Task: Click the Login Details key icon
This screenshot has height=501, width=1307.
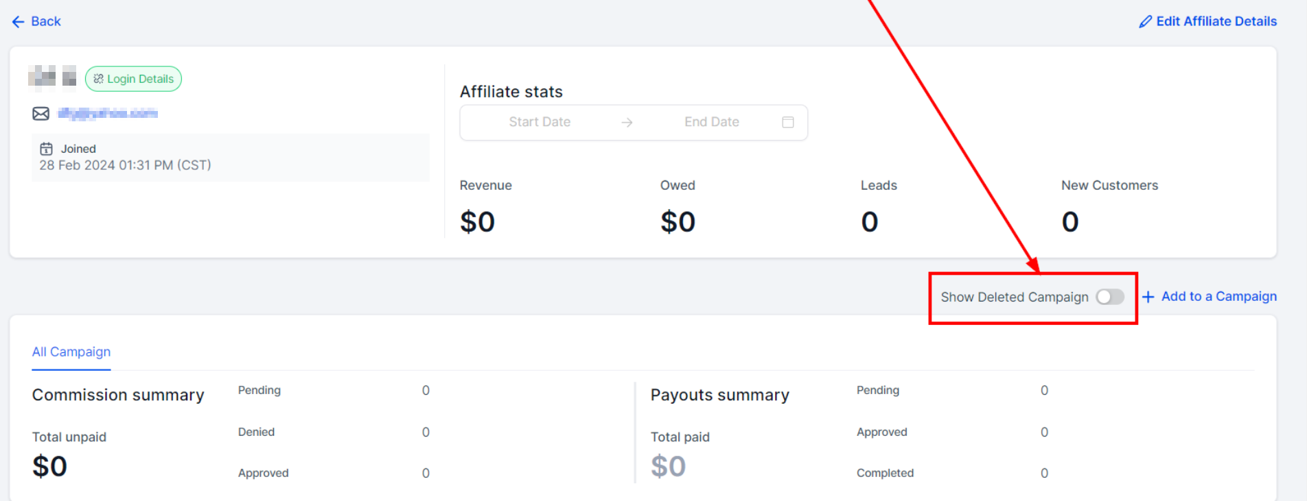Action: tap(98, 79)
